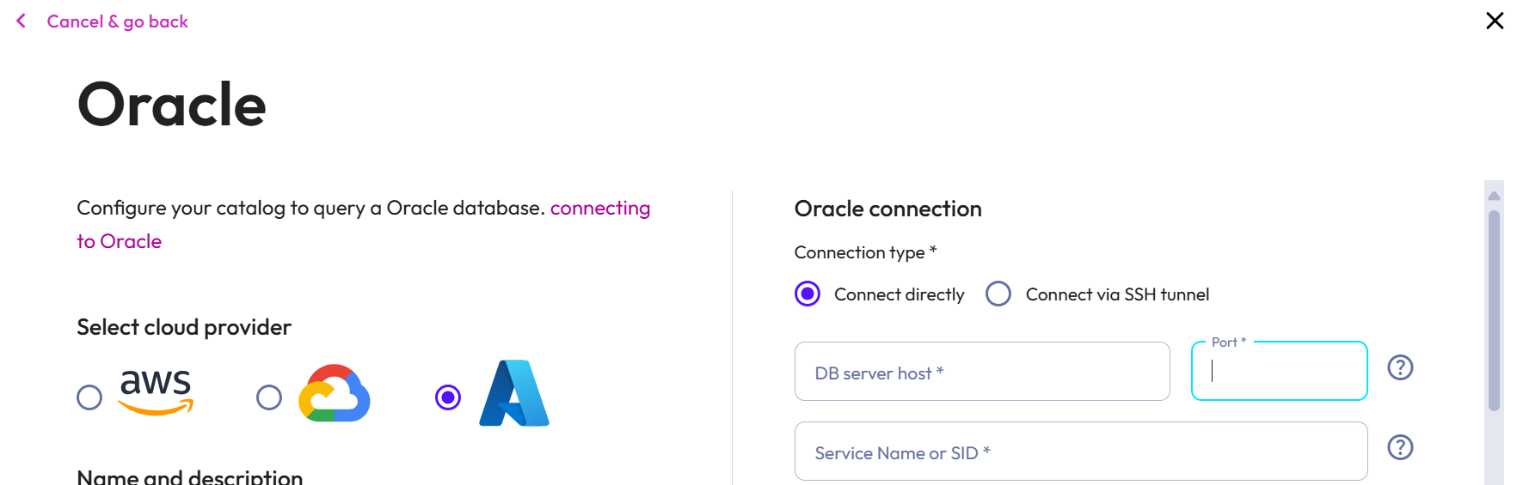Close the dialog with X icon
1523x485 pixels.
pos(1495,21)
